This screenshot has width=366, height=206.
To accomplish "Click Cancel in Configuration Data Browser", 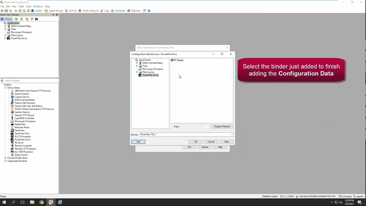I will [x=211, y=142].
